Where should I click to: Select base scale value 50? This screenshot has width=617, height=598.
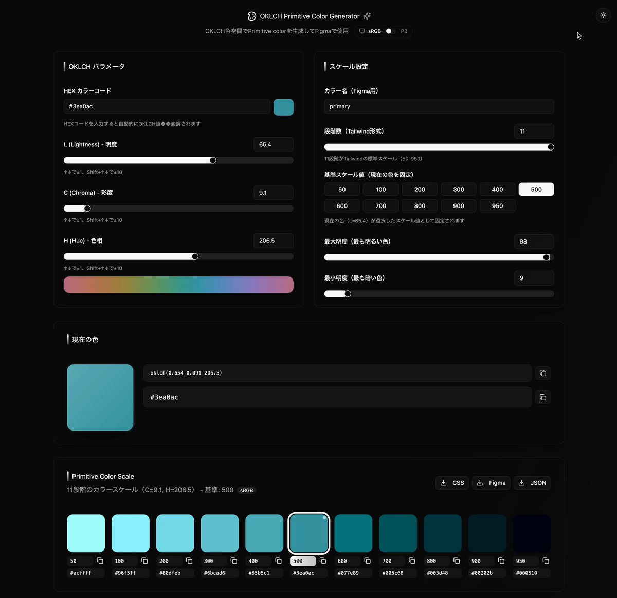pos(342,190)
